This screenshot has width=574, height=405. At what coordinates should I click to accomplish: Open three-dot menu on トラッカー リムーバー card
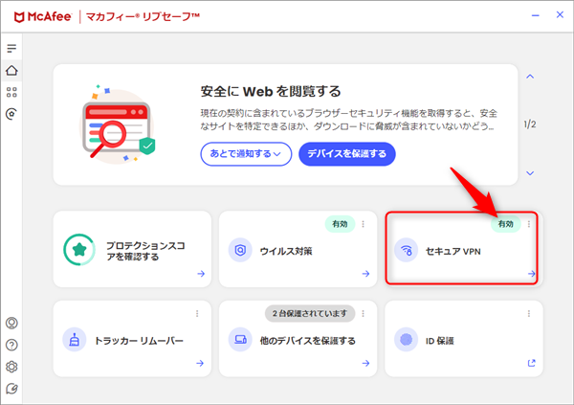pyautogui.click(x=197, y=313)
